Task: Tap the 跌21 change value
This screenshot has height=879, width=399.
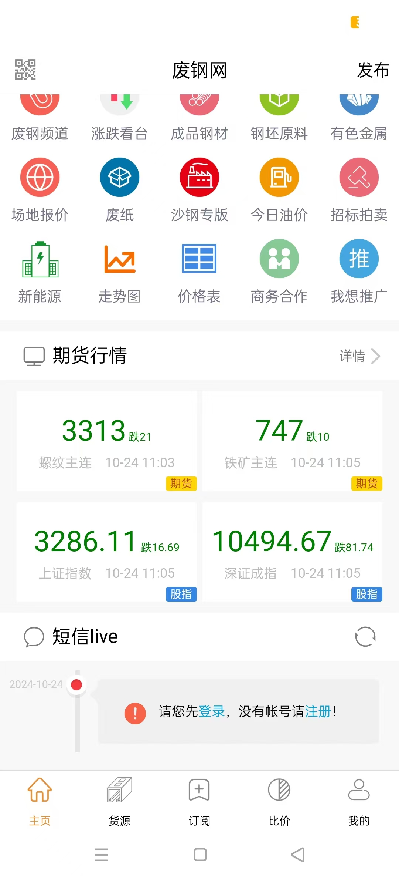Action: (x=140, y=437)
